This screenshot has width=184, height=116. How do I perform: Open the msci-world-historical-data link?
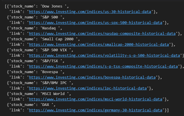tap(96, 99)
